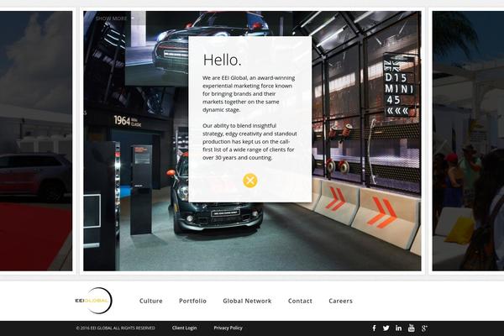Follow the Client Login link
The image size is (504, 336).
coord(184,328)
